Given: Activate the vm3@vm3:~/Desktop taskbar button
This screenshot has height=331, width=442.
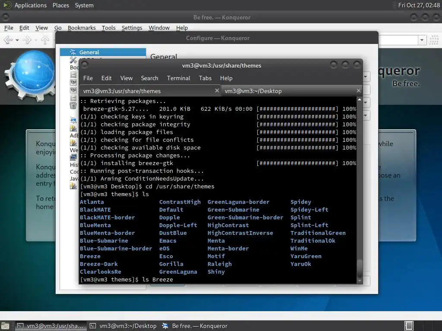Looking at the screenshot, I should 123,326.
